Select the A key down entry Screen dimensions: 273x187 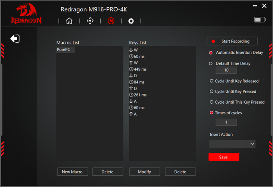[x=133, y=101]
